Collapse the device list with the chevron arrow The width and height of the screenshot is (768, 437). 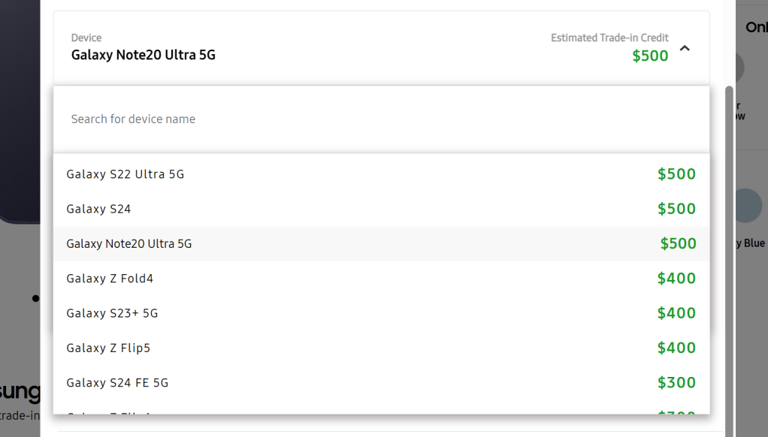684,48
